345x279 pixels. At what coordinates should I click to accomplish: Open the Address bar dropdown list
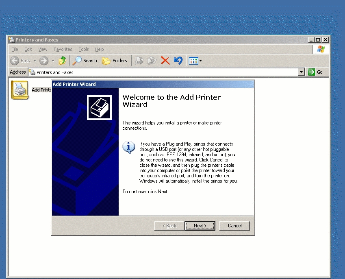(x=301, y=72)
